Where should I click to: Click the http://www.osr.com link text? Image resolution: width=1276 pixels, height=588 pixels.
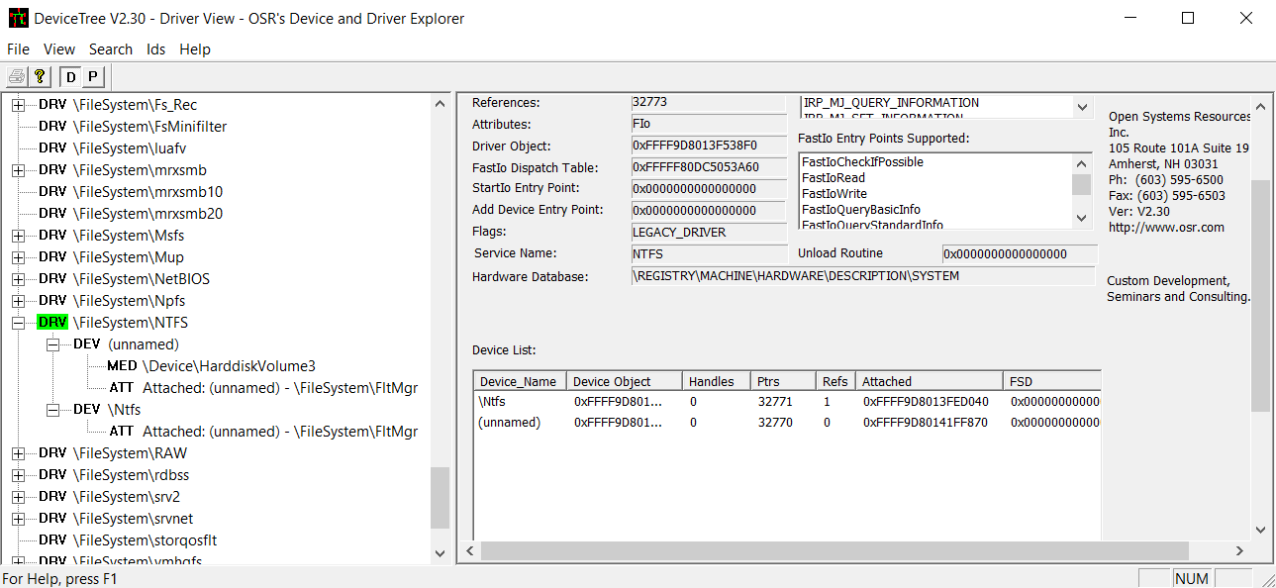(1166, 228)
